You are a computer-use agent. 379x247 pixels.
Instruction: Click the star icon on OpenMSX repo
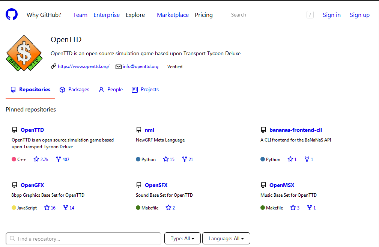point(293,208)
